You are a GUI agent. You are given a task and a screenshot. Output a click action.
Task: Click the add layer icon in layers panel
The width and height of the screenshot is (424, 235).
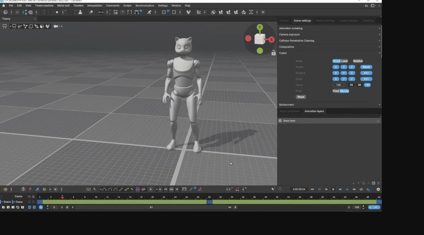[x=373, y=183]
